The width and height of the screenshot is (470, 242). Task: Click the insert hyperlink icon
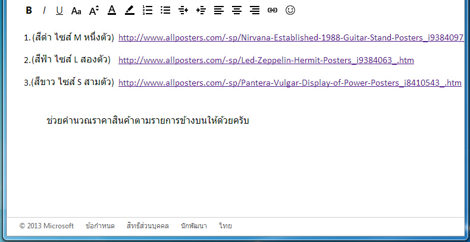pyautogui.click(x=272, y=10)
